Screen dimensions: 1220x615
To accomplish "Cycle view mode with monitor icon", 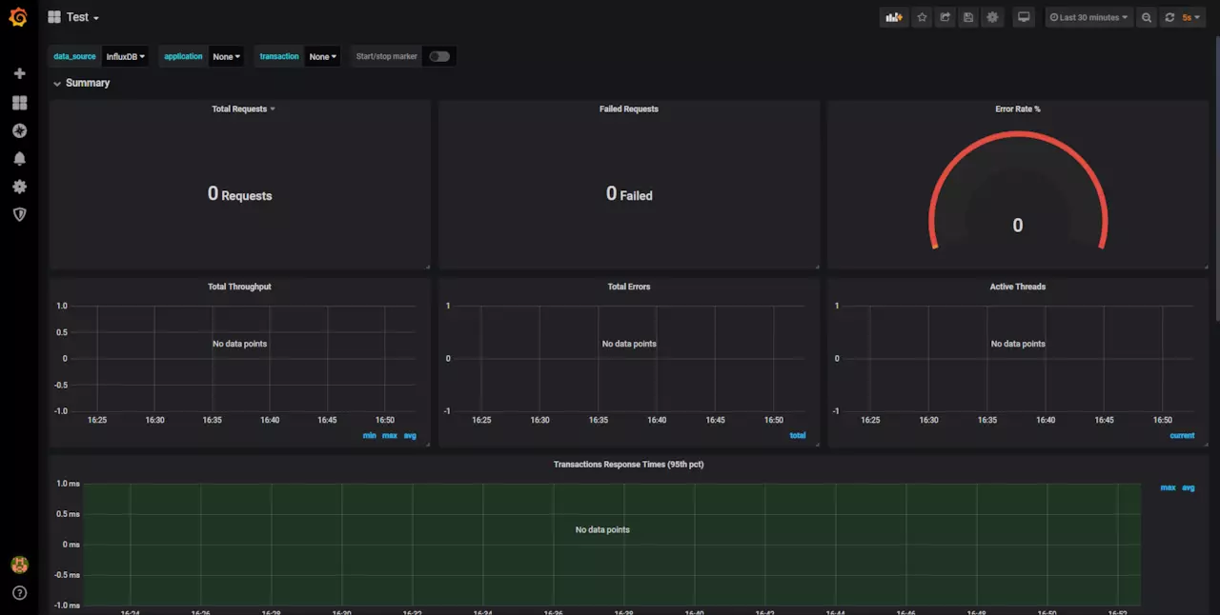I will click(x=1024, y=17).
